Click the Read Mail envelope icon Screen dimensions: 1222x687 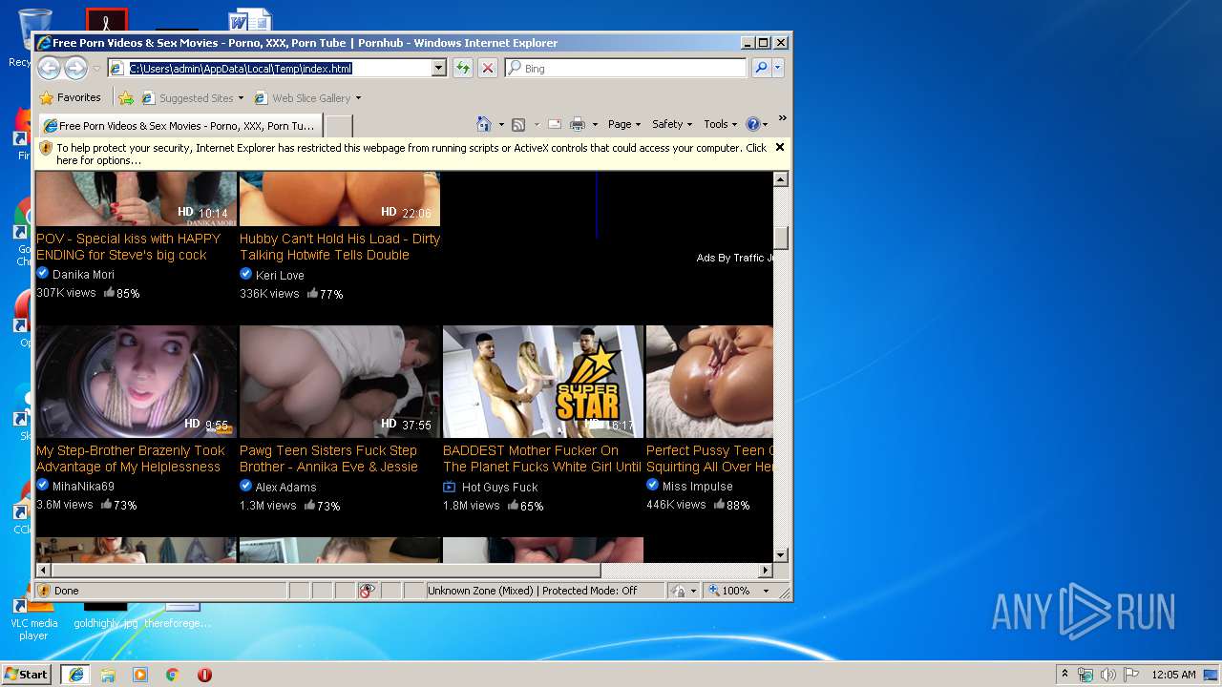coord(554,124)
